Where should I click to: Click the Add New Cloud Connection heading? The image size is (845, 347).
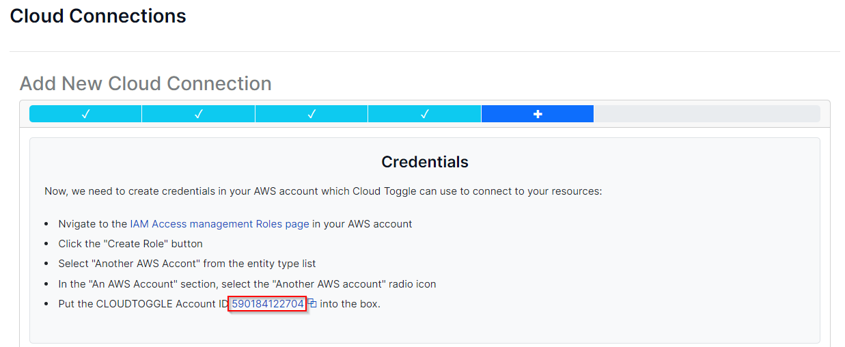[x=146, y=83]
